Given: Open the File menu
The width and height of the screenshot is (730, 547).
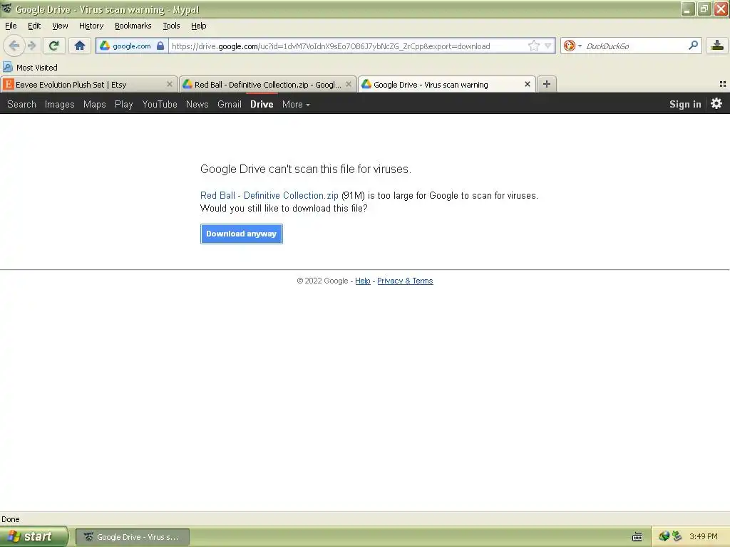Looking at the screenshot, I should point(11,26).
